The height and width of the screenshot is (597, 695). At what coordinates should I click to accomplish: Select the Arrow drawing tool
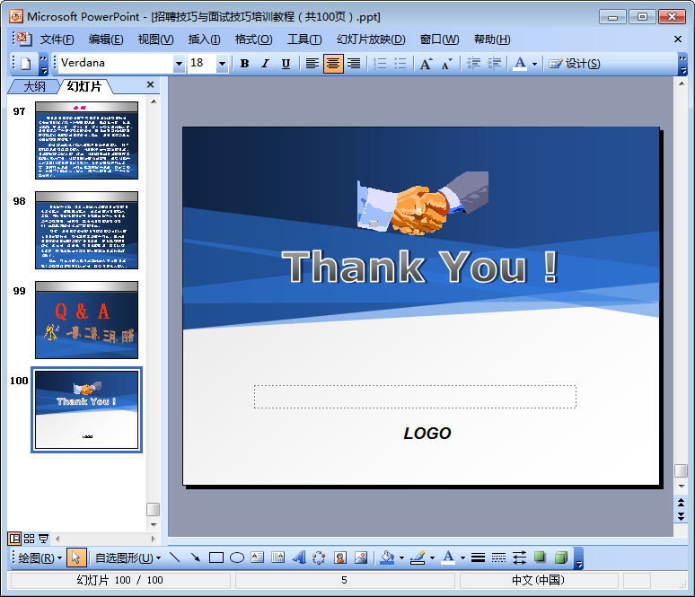coord(196,557)
